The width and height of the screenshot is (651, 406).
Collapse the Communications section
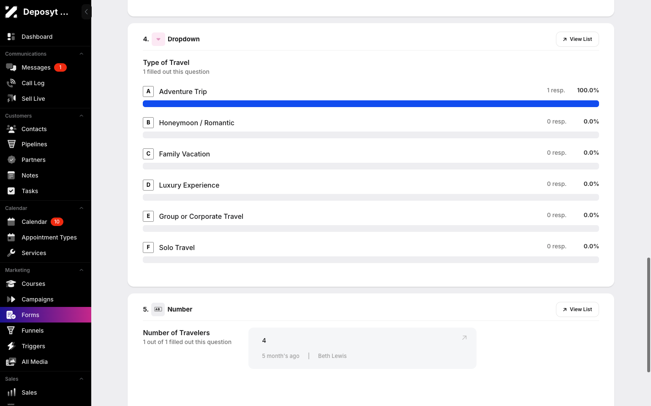pos(82,54)
